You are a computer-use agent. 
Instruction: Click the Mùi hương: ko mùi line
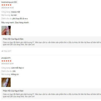coord(9,15)
